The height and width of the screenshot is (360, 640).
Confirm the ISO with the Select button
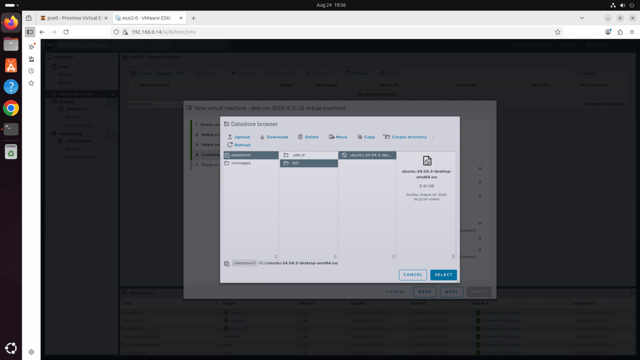coord(443,274)
